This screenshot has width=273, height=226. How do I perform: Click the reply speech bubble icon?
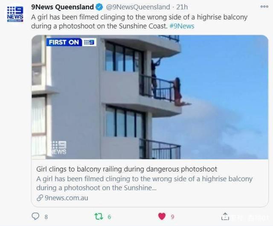[35, 216]
